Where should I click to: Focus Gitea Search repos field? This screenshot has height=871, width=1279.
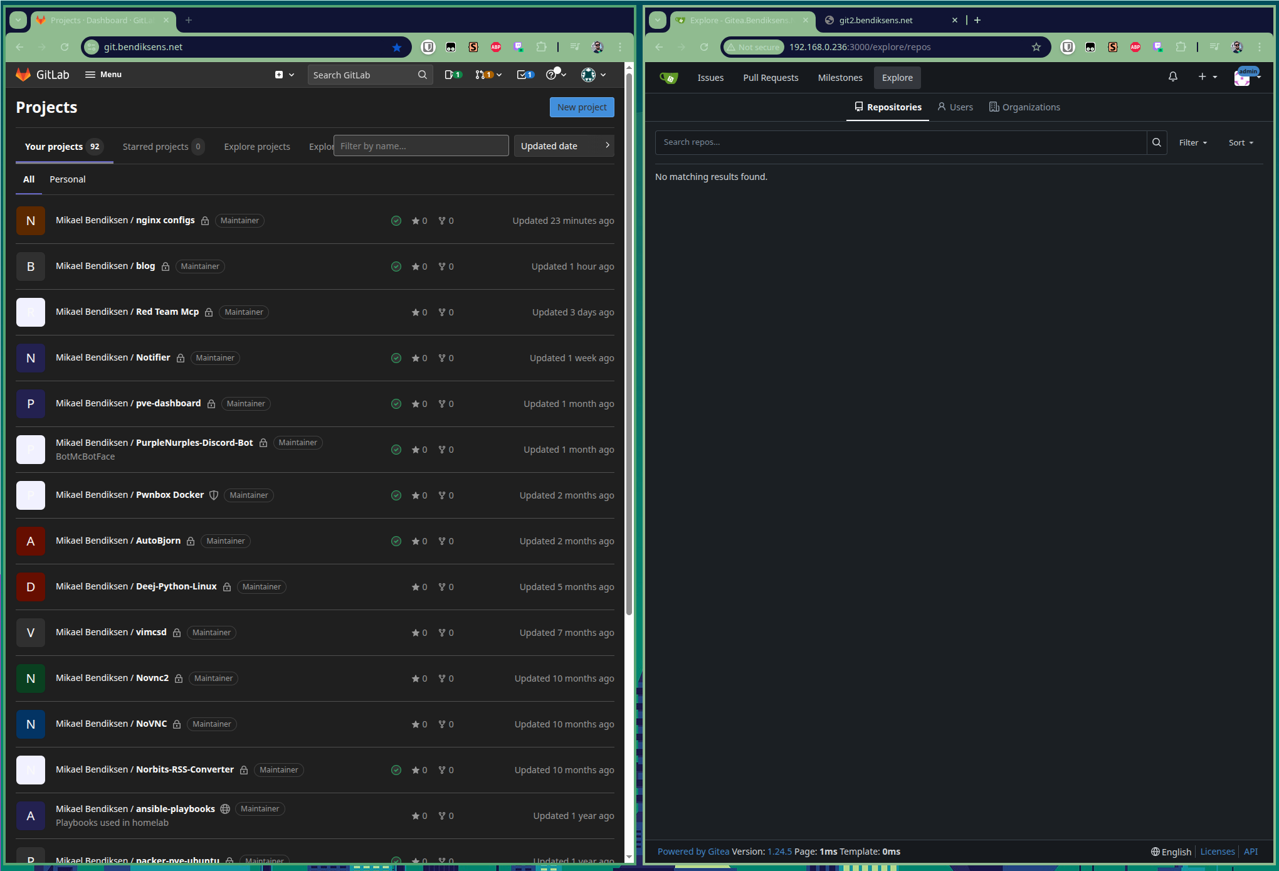[901, 142]
